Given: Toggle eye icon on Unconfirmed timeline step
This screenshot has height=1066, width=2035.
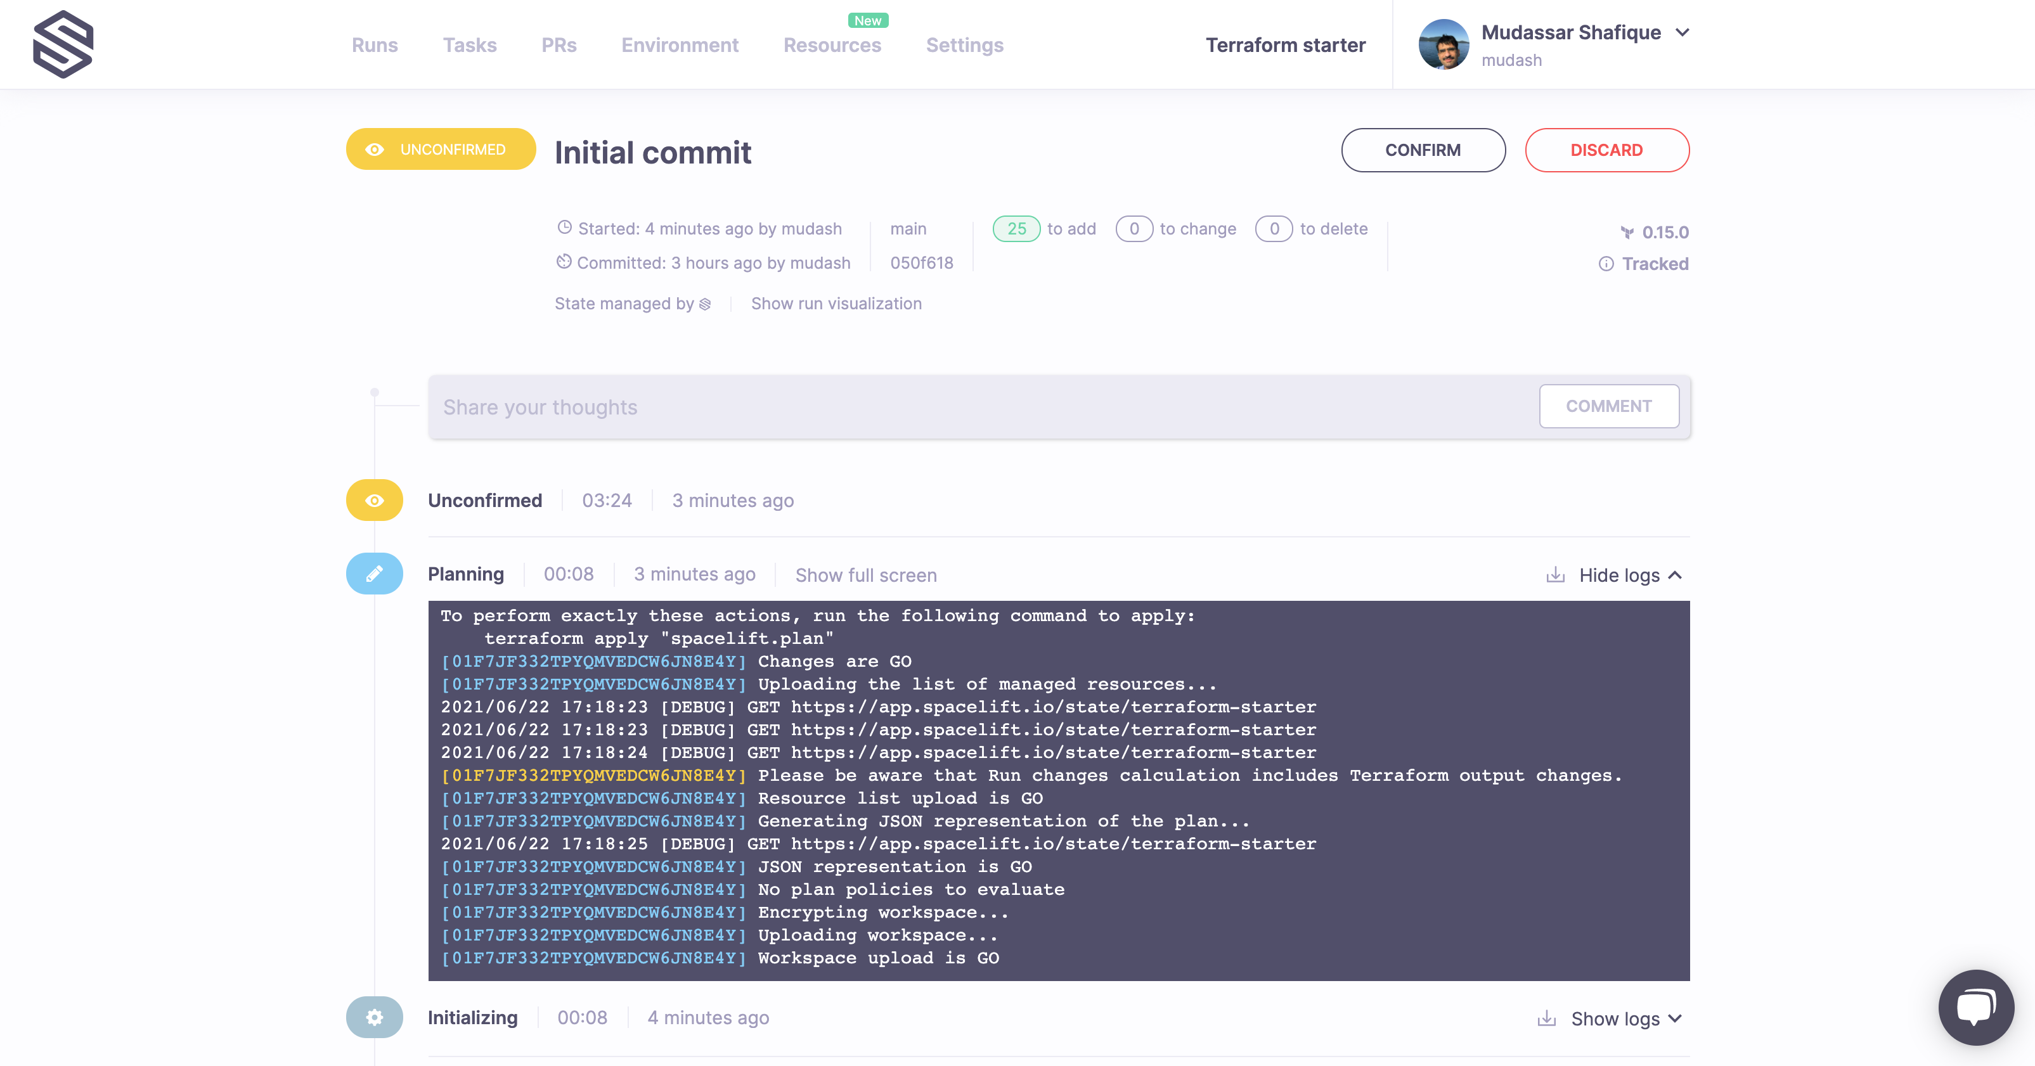Looking at the screenshot, I should [374, 499].
